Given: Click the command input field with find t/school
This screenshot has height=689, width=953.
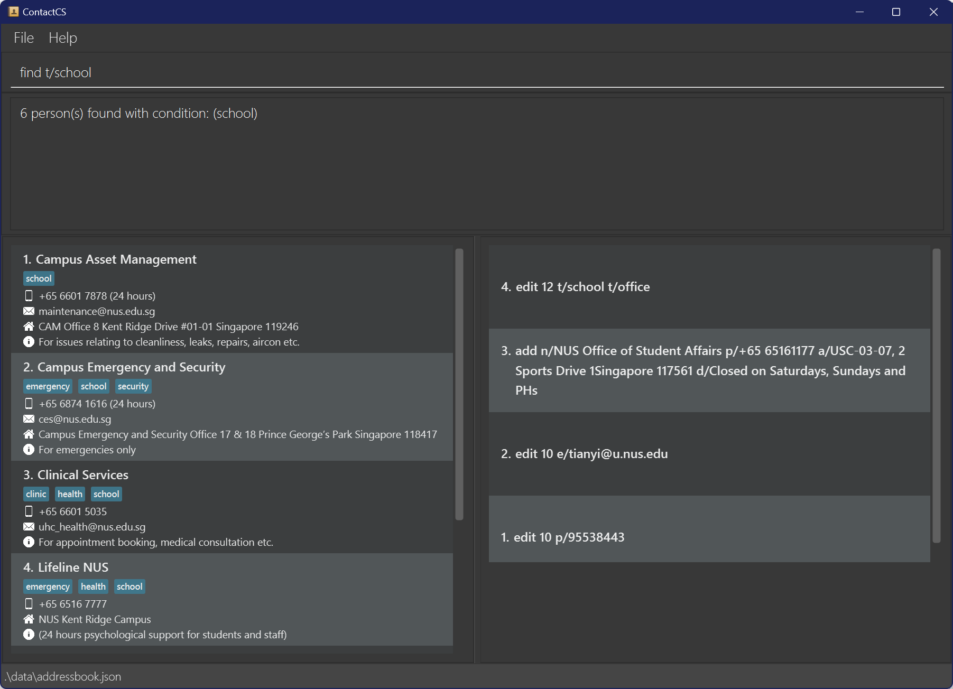Looking at the screenshot, I should [x=477, y=72].
